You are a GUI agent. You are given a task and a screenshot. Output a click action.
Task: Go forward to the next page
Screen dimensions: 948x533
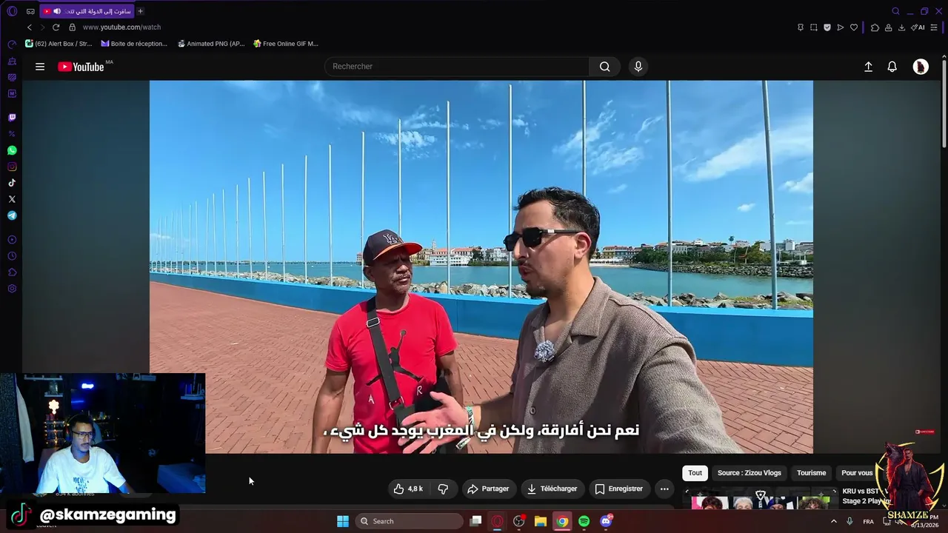point(42,27)
